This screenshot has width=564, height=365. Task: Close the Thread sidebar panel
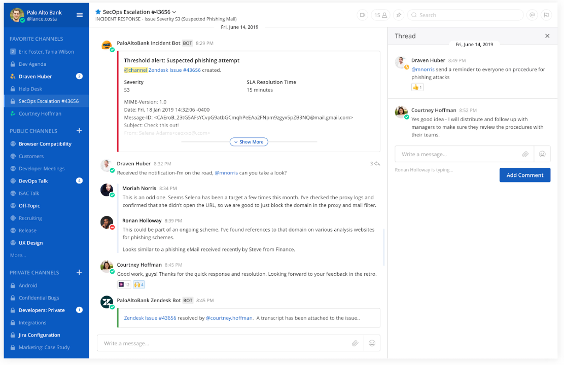pyautogui.click(x=547, y=36)
